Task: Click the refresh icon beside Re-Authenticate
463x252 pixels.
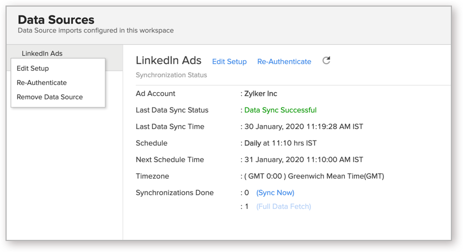Action: (x=326, y=61)
